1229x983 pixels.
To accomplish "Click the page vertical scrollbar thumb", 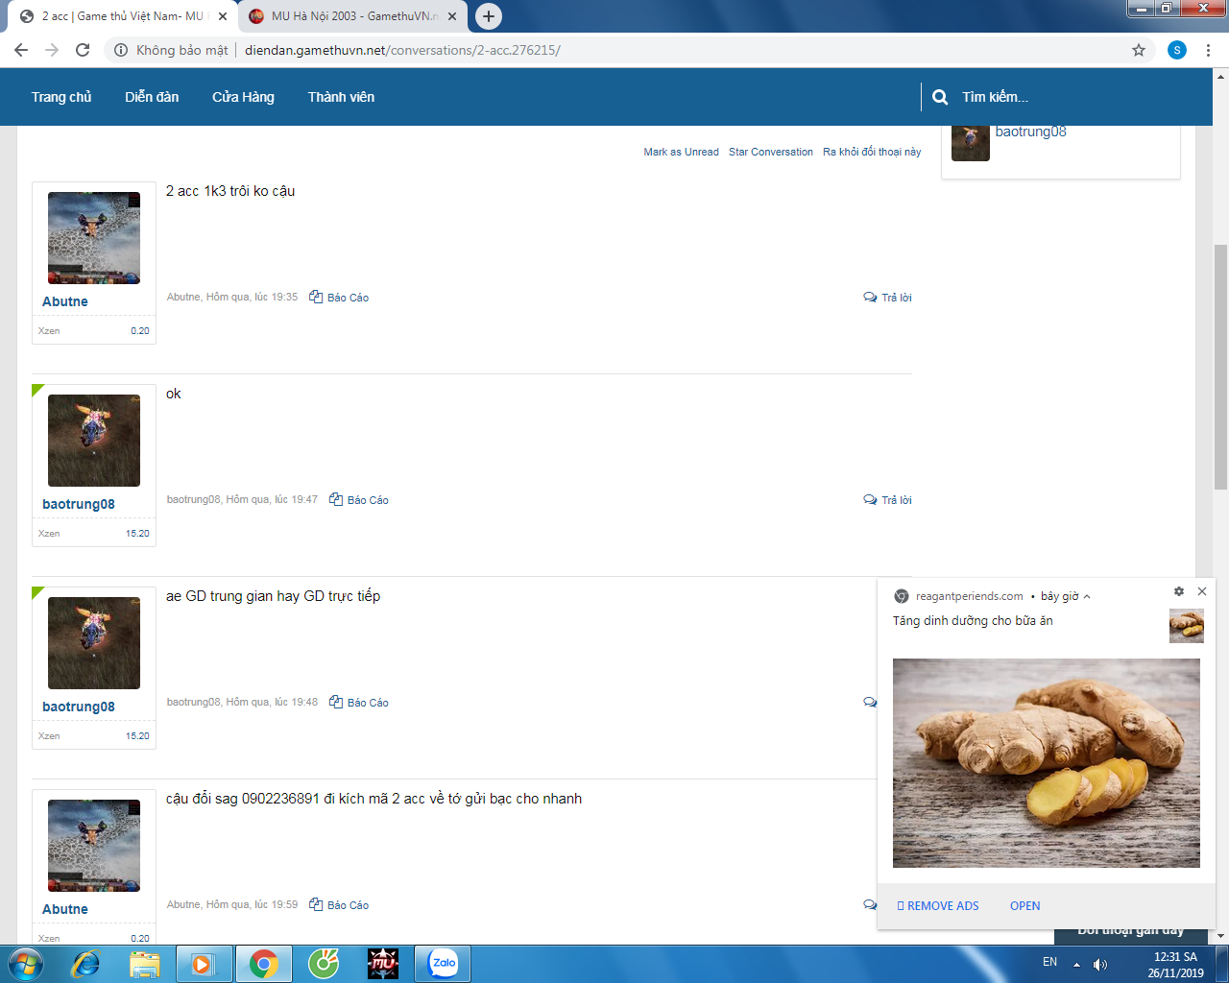I will tap(1220, 365).
